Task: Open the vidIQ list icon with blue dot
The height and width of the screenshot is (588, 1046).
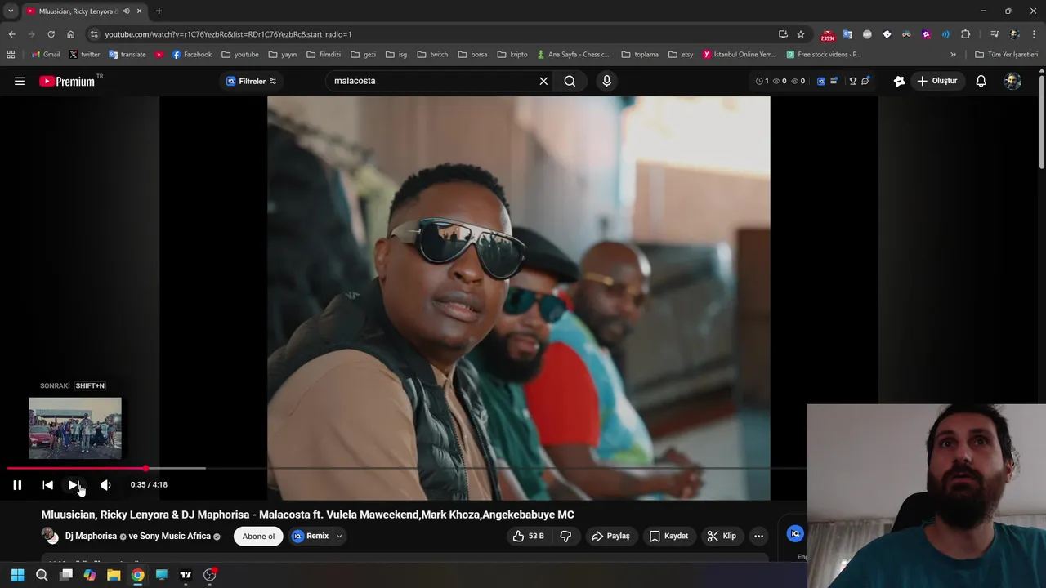Action: [834, 81]
